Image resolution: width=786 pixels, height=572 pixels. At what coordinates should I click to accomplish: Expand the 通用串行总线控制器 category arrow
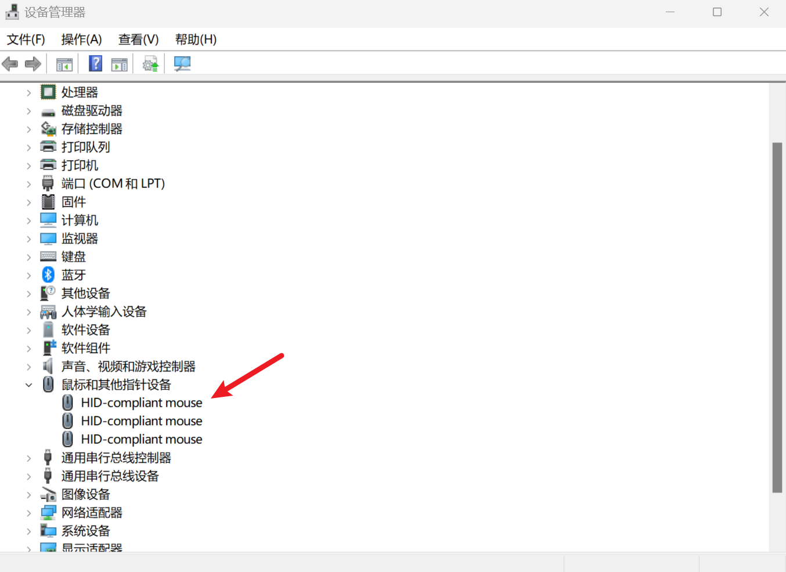28,458
